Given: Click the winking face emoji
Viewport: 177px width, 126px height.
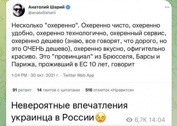Looking at the screenshot, I should (x=100, y=118).
